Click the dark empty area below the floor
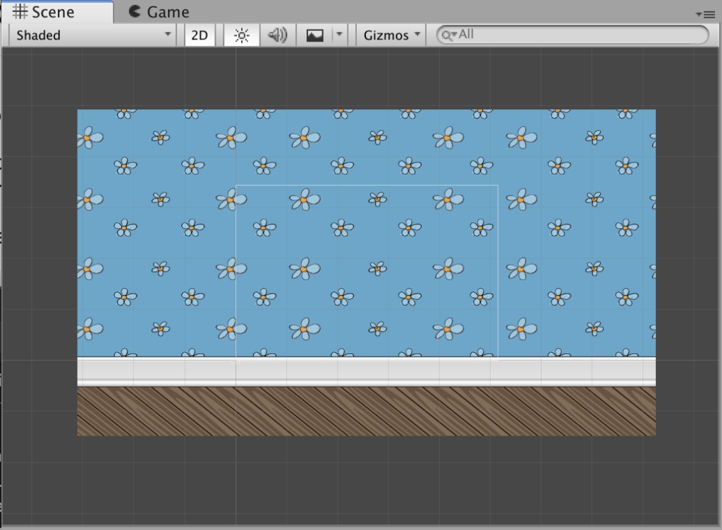Viewport: 722px width, 530px height. point(366,480)
